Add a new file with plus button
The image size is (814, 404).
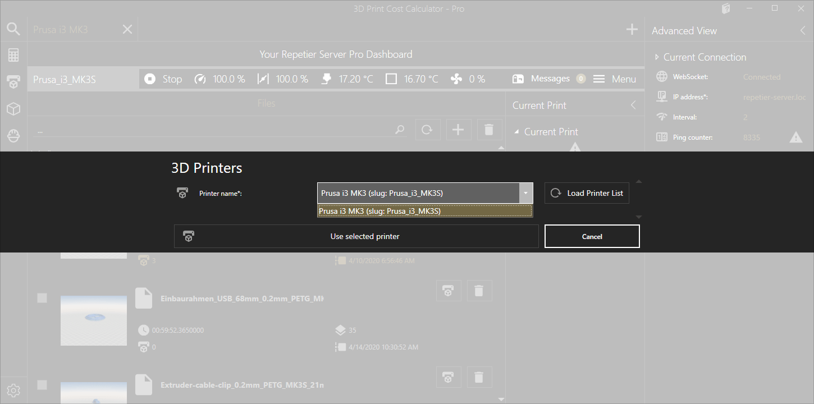(458, 130)
